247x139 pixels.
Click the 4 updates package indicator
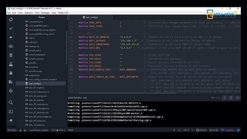click(x=227, y=130)
